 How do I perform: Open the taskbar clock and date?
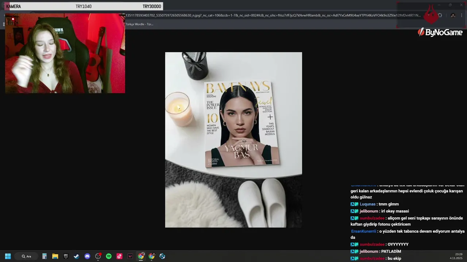coord(456,256)
